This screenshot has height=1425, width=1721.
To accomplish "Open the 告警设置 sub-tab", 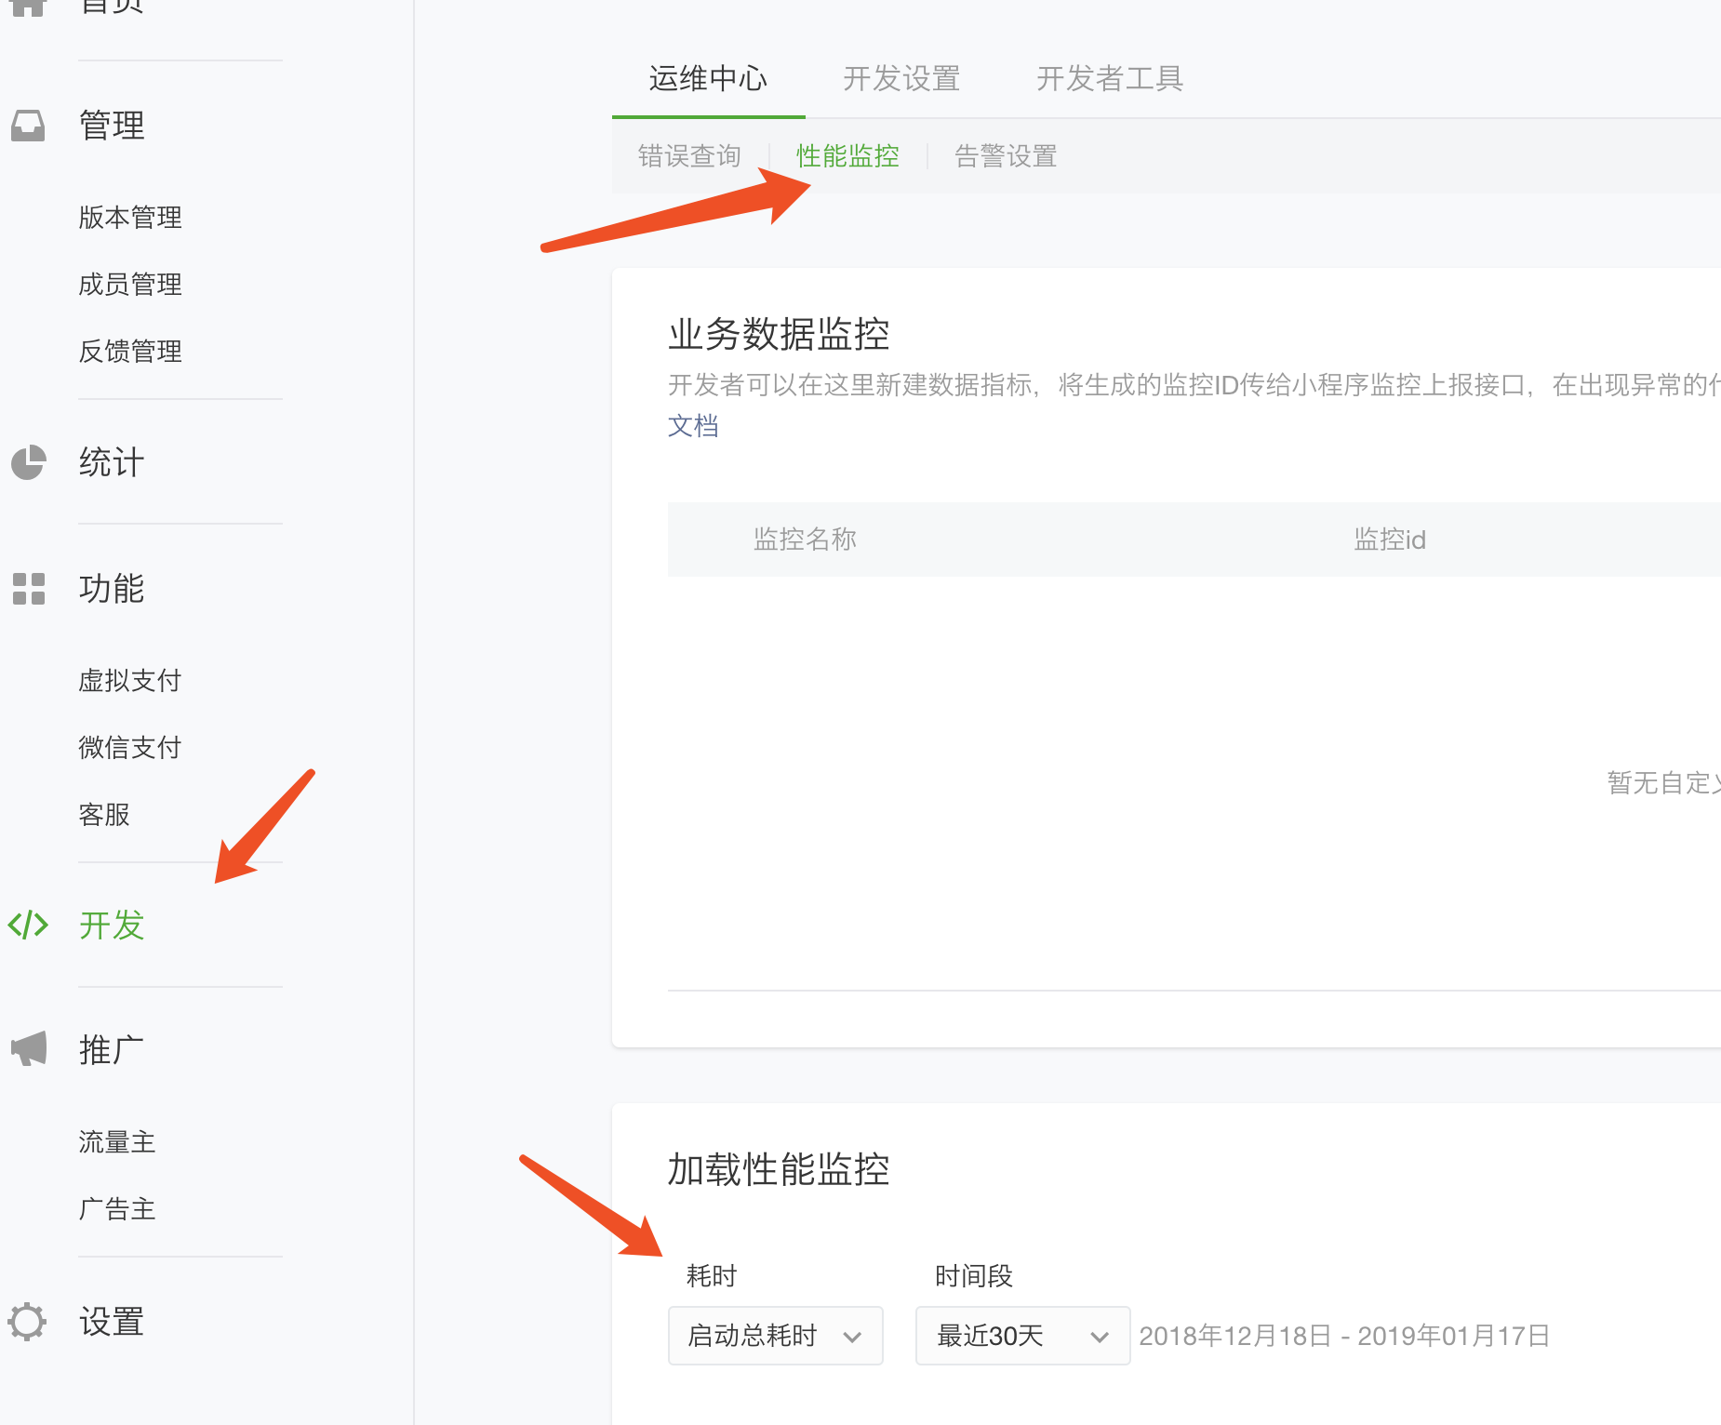I will [x=1006, y=156].
